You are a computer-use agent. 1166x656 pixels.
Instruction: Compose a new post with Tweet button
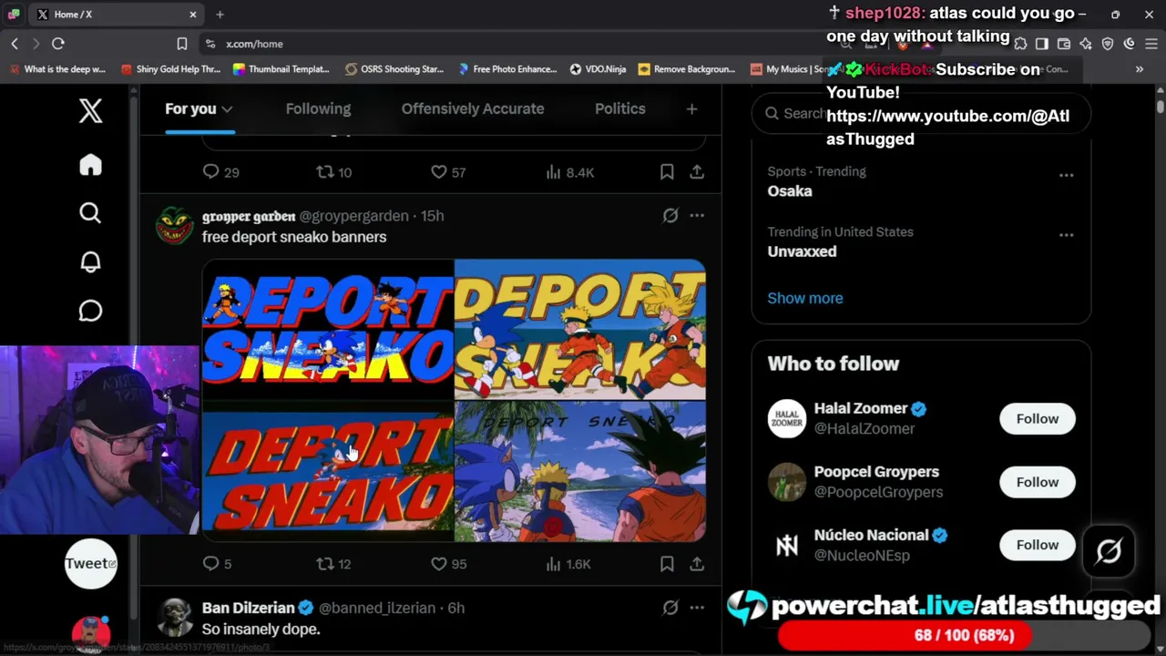coord(90,563)
